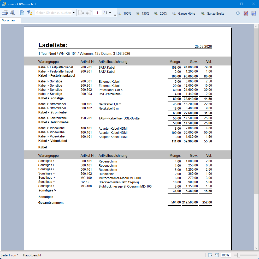The width and height of the screenshot is (259, 259).
Task: Click Ganze Breite zoom button
Action: point(213,13)
